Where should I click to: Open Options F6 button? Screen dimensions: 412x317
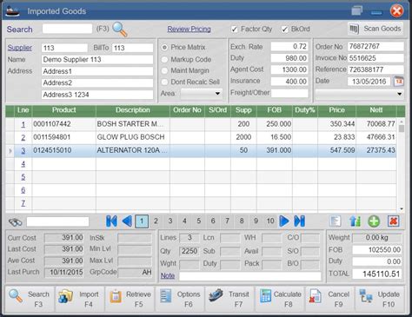180,299
